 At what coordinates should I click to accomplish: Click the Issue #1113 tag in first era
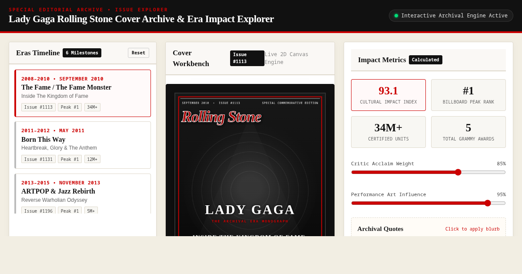pos(38,107)
